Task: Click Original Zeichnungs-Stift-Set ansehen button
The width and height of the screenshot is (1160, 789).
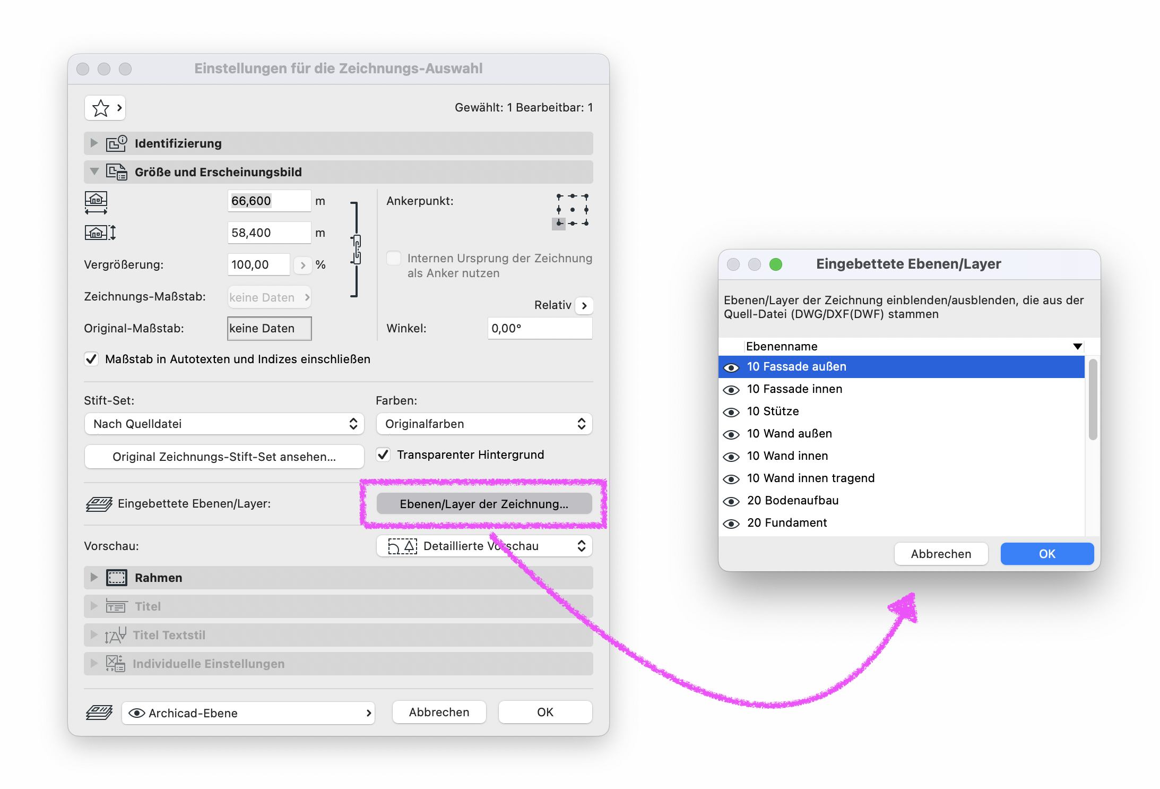Action: point(224,457)
